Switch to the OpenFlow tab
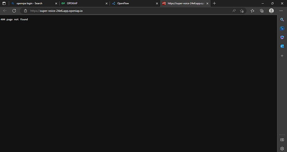This screenshot has width=287, height=152. point(135,3)
